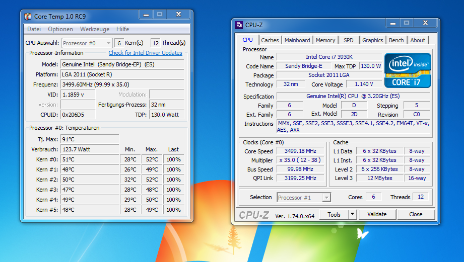
Task: Close the CPU-Z window with X
Action: (x=425, y=23)
